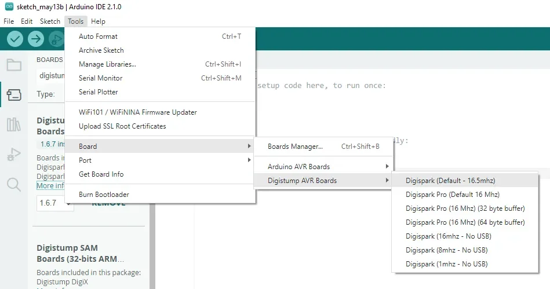Open the Library Manager sidebar icon
Viewport: 550px width, 289px height.
[14, 125]
